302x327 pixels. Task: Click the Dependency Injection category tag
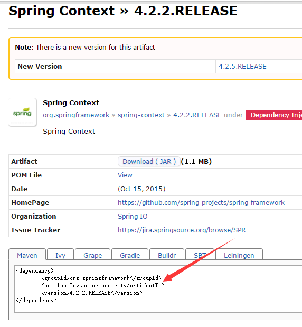(274, 115)
